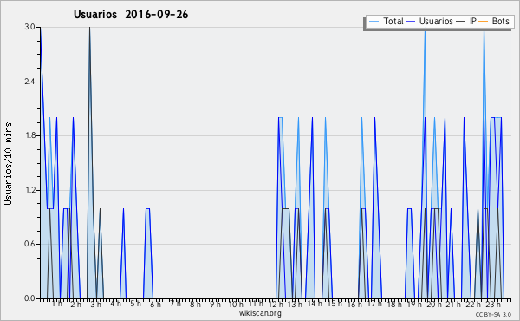Click the 'Usuarios/10 mins' axis label

point(8,164)
